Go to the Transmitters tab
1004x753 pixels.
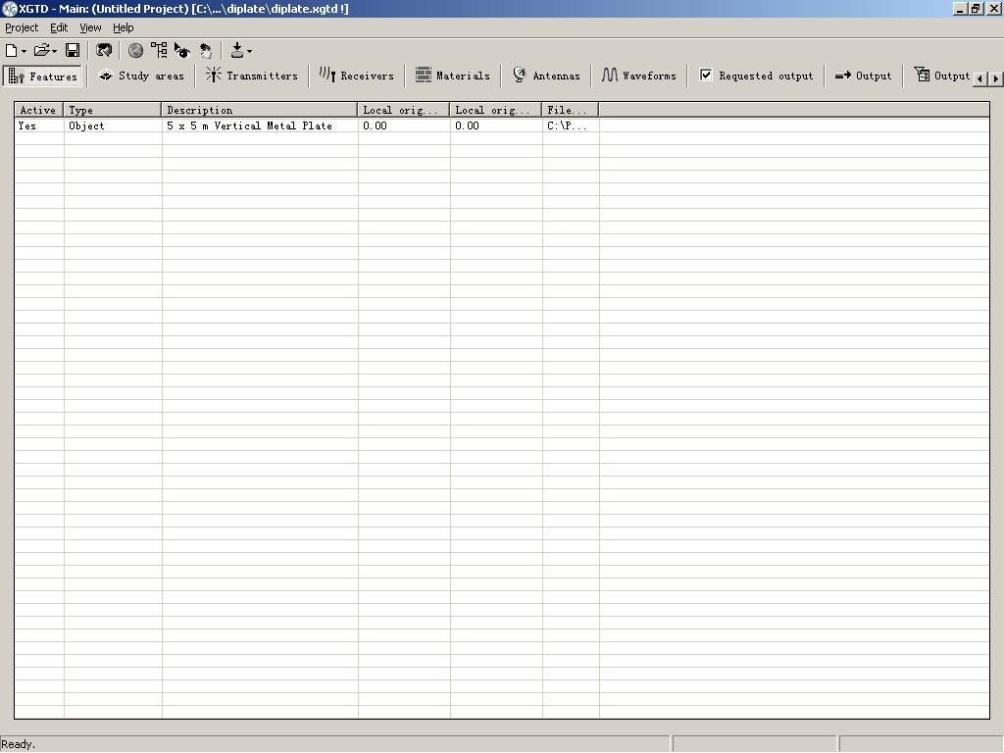pyautogui.click(x=252, y=75)
